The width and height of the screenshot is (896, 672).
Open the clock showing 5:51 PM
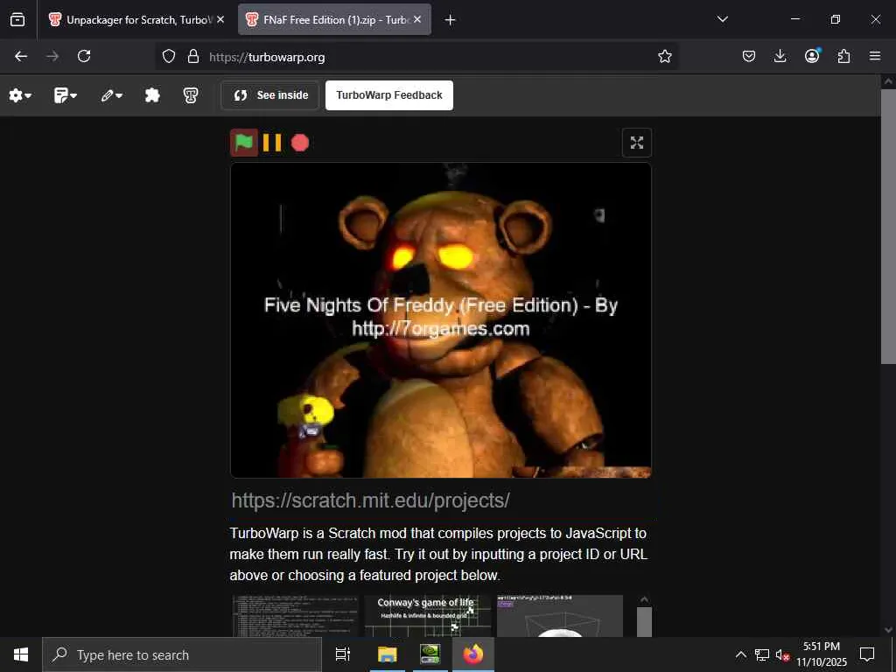click(822, 654)
